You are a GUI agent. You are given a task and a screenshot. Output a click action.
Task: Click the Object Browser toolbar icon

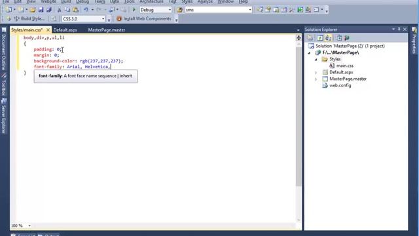pyautogui.click(x=276, y=10)
